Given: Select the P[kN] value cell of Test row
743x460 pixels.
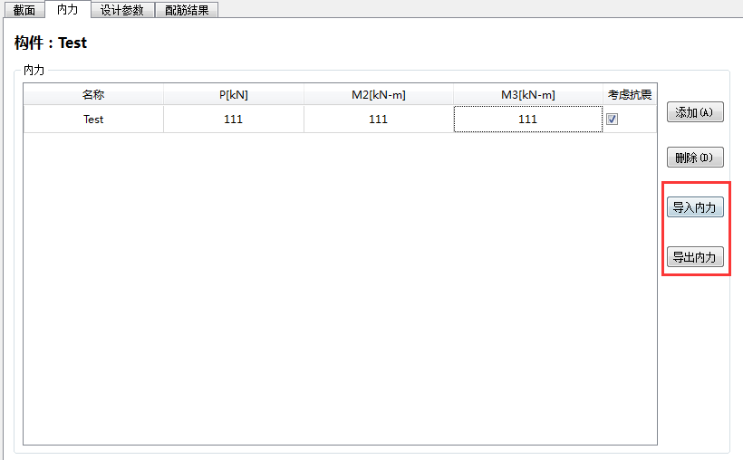Looking at the screenshot, I should pos(233,120).
